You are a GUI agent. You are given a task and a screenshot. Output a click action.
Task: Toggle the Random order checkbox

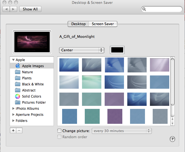coord(59,137)
